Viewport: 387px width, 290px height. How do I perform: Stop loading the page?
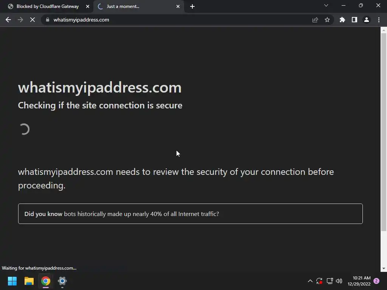(33, 20)
